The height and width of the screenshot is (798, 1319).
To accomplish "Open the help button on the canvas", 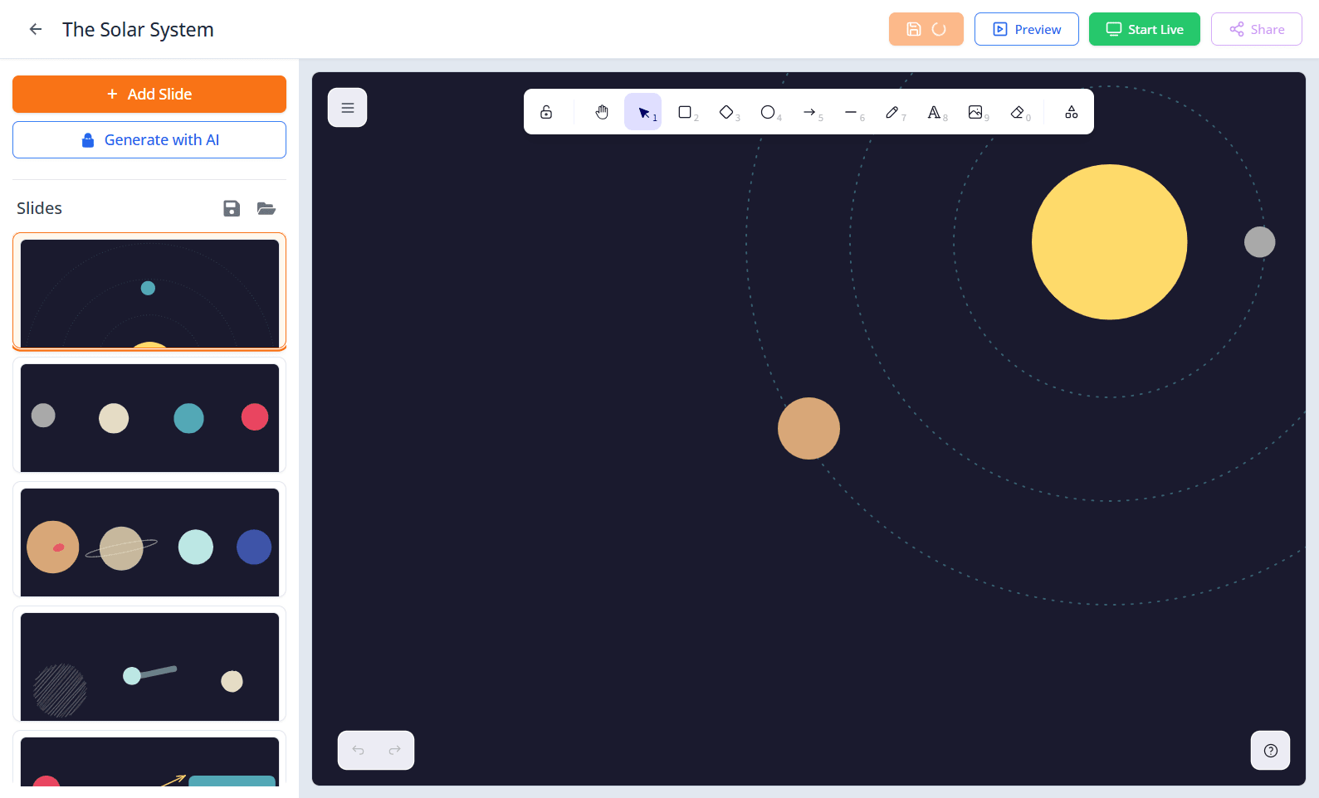I will click(1270, 750).
